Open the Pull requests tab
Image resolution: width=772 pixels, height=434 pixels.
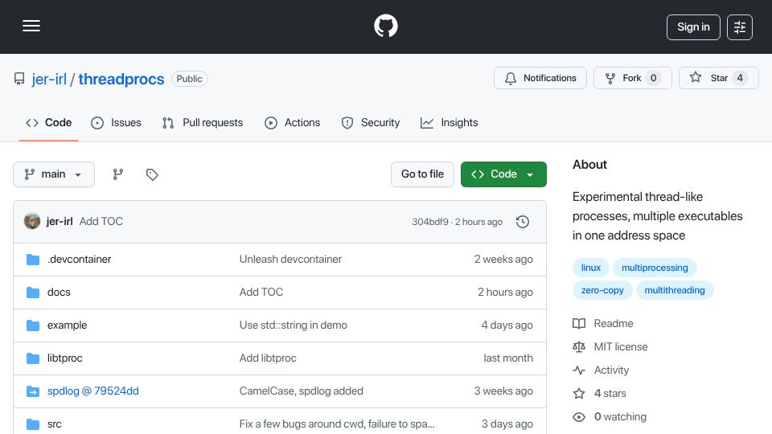click(203, 122)
